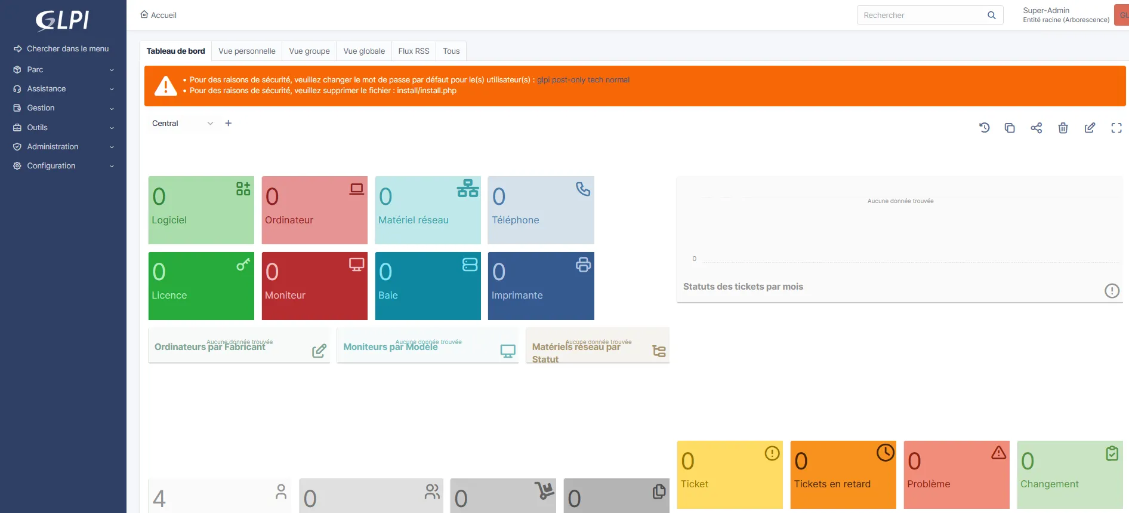Click the Rechercher search input field
This screenshot has width=1129, height=513.
tap(921, 16)
